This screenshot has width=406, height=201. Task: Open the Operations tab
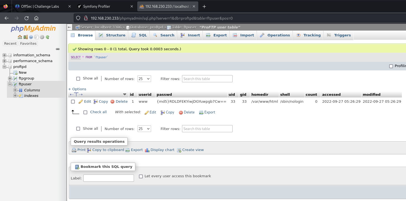(x=275, y=35)
